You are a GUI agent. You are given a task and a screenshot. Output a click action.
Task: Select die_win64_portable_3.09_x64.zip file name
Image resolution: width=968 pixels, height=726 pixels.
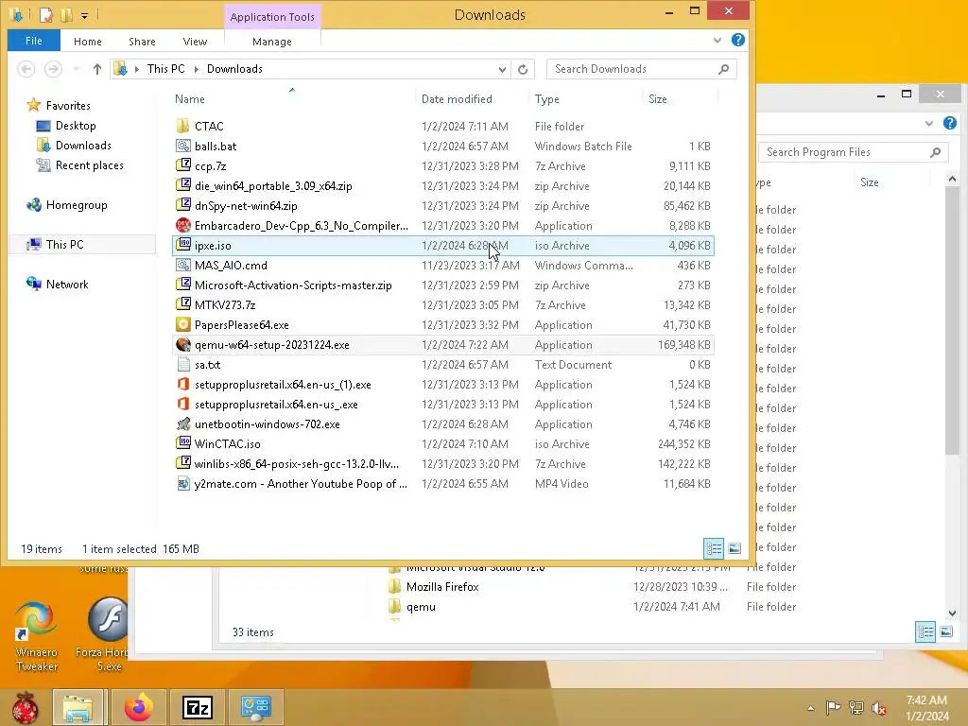click(x=273, y=186)
